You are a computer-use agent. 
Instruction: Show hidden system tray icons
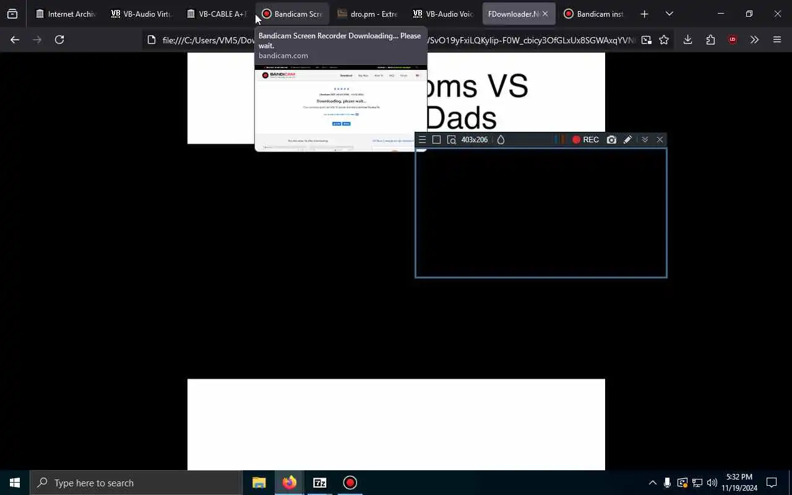[x=652, y=483]
